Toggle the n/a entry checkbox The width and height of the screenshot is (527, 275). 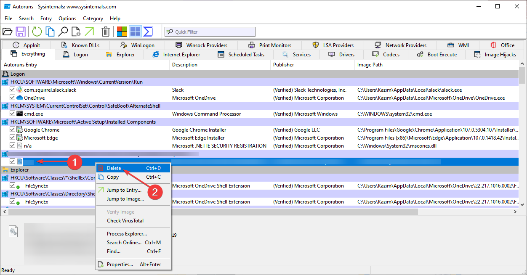click(x=13, y=146)
